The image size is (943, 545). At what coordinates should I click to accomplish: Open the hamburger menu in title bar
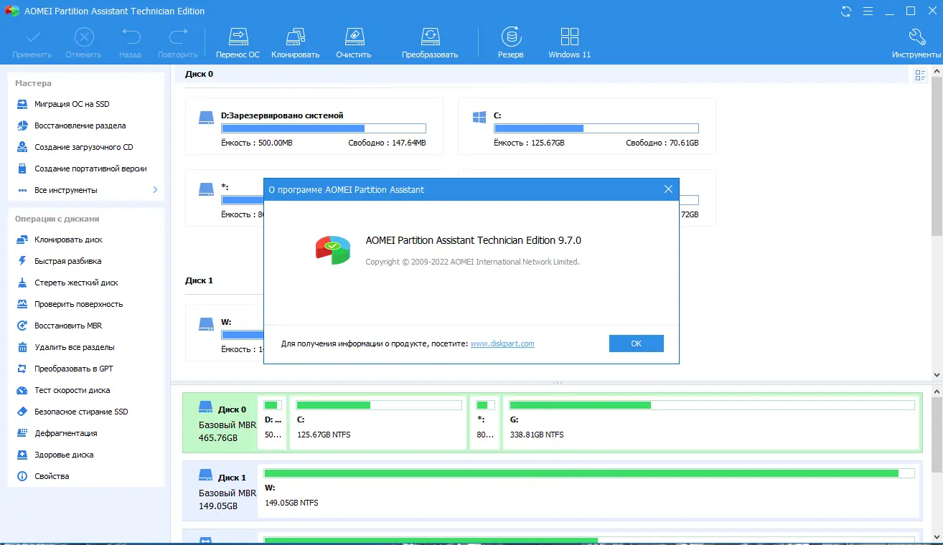(868, 11)
